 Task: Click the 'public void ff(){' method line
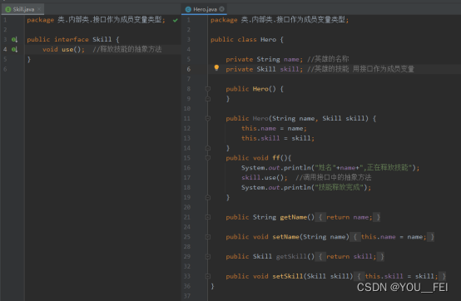(259, 158)
